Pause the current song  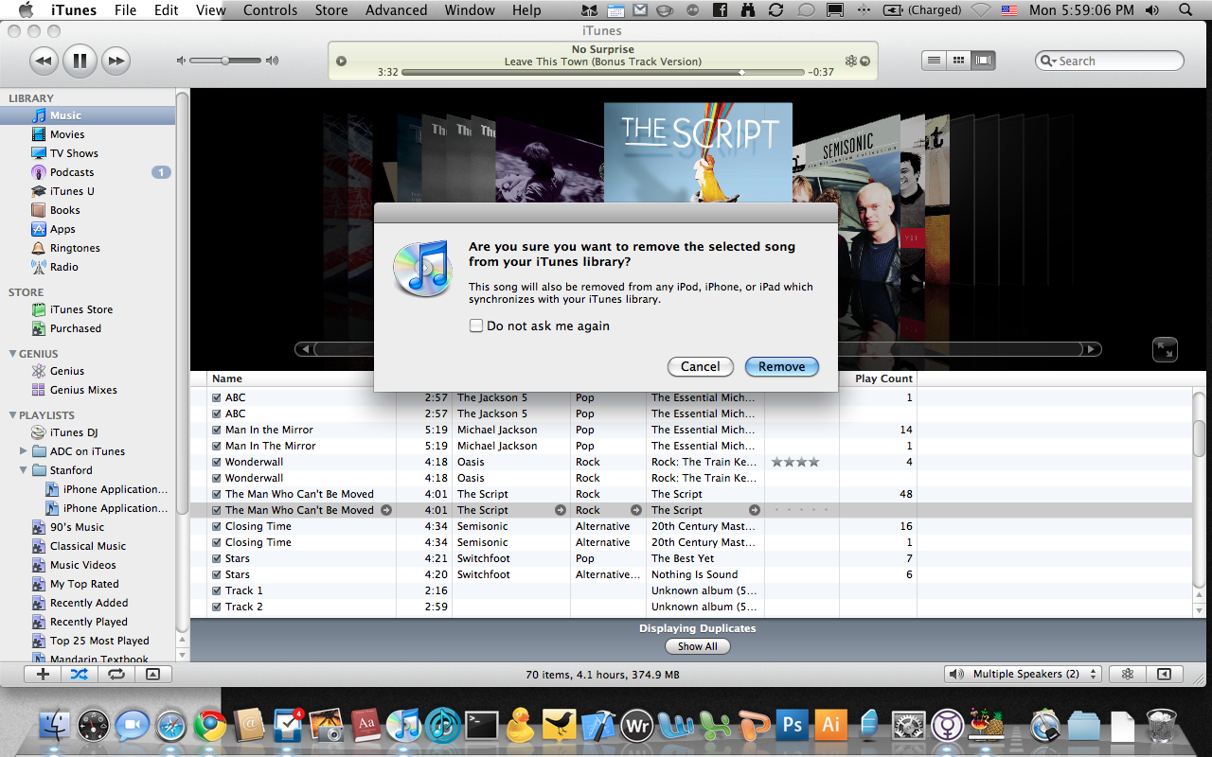80,62
